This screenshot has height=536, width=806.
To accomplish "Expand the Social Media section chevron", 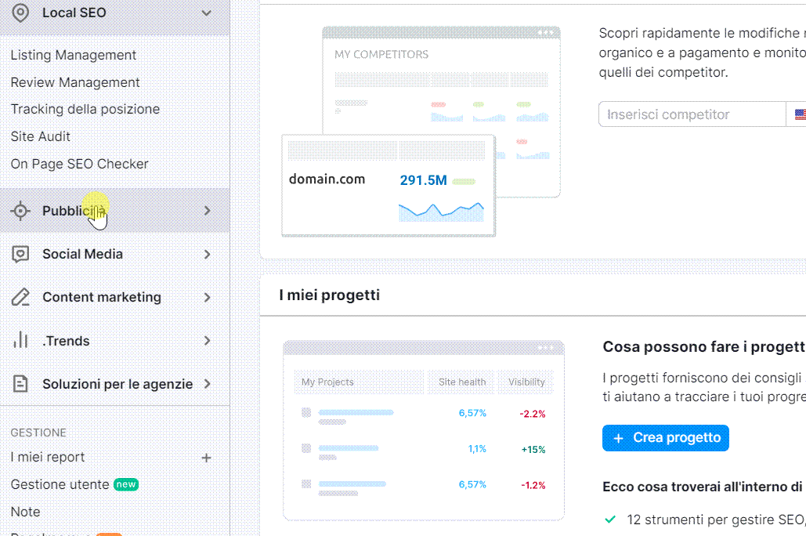I will pos(206,253).
